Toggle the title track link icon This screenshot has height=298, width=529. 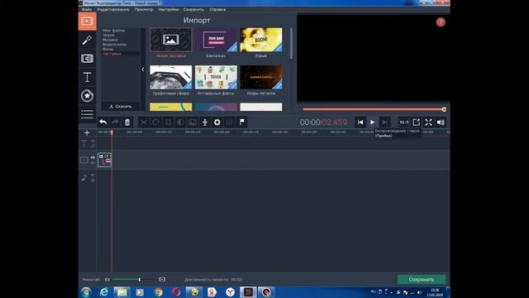(x=93, y=147)
